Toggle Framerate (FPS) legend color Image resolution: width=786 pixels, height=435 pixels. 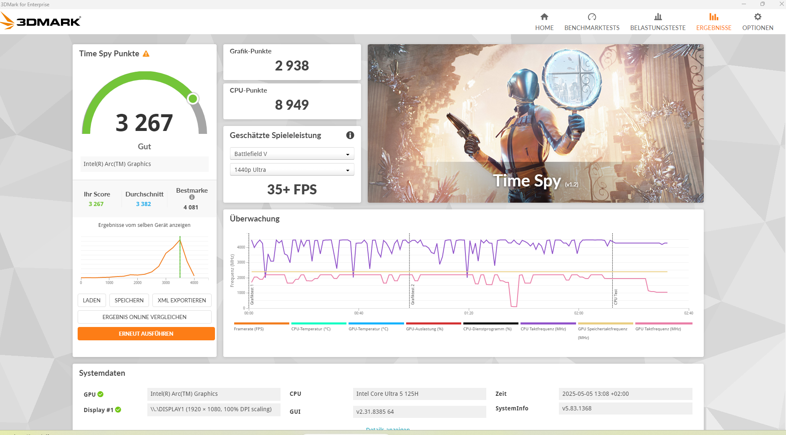(x=261, y=323)
